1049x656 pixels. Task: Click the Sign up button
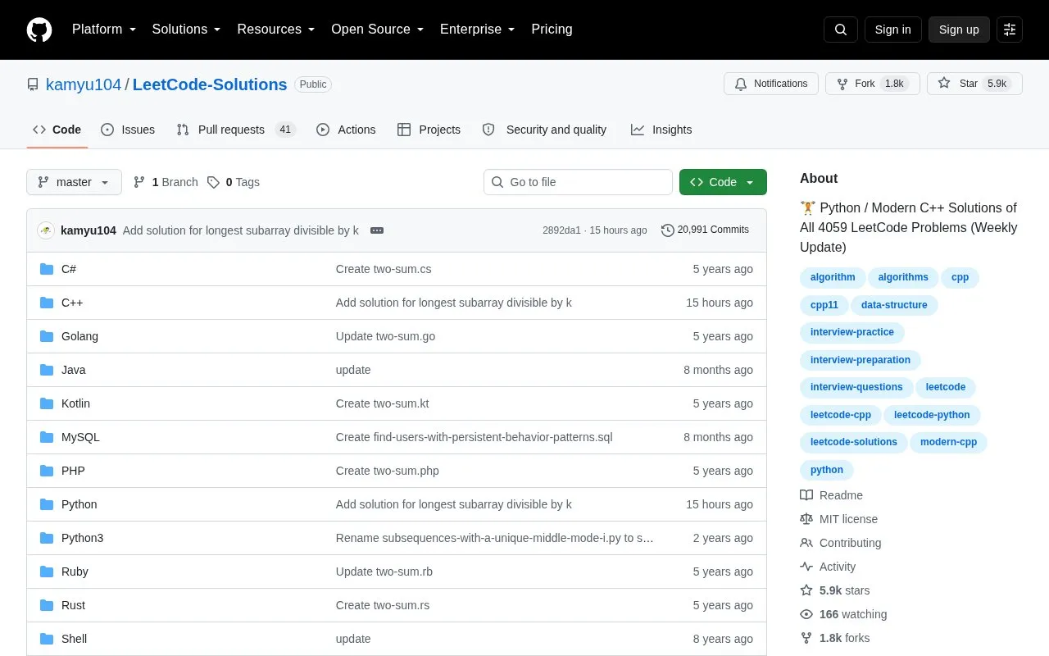959,30
